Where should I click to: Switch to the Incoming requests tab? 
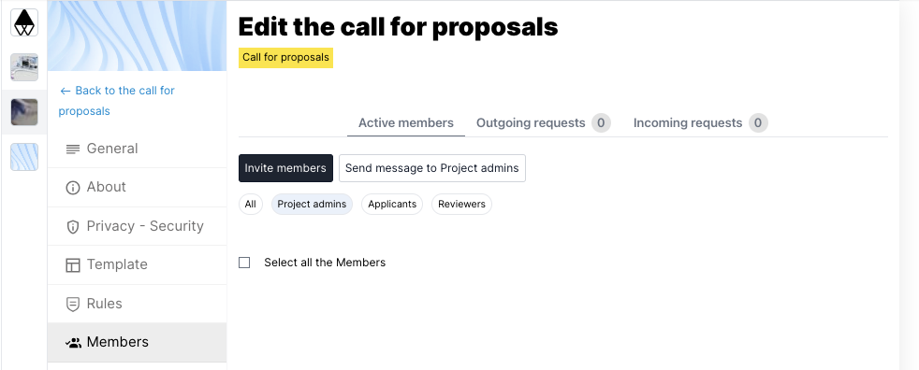700,123
